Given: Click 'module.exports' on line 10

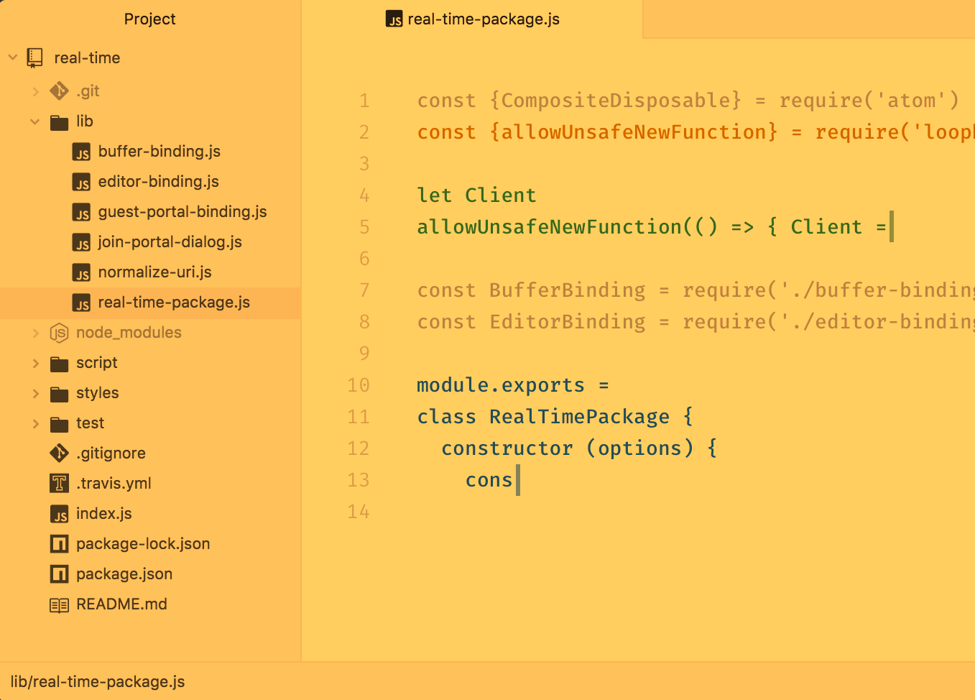Looking at the screenshot, I should tap(501, 385).
